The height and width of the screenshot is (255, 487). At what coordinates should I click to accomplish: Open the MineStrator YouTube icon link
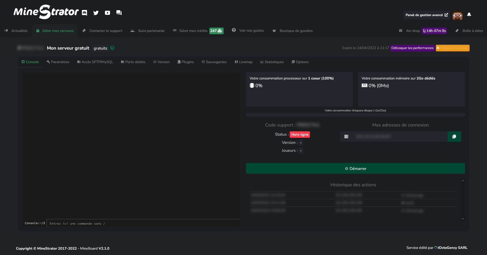(x=107, y=13)
